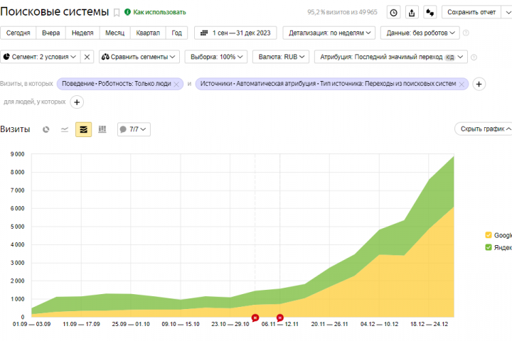Toggle the Google legend checkbox
The height and width of the screenshot is (341, 512).
click(489, 235)
